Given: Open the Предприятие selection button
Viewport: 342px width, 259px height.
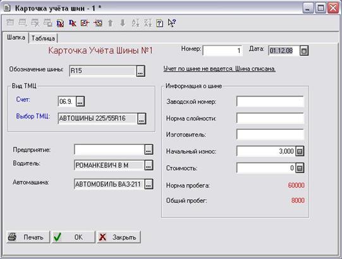Looking at the screenshot, I should tap(149, 149).
